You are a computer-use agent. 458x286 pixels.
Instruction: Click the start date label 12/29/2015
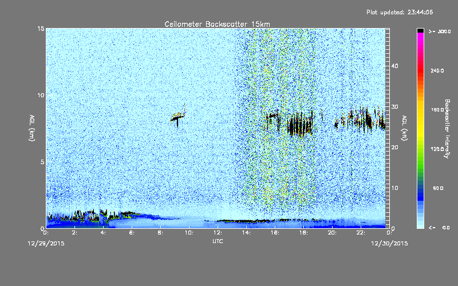pyautogui.click(x=46, y=244)
